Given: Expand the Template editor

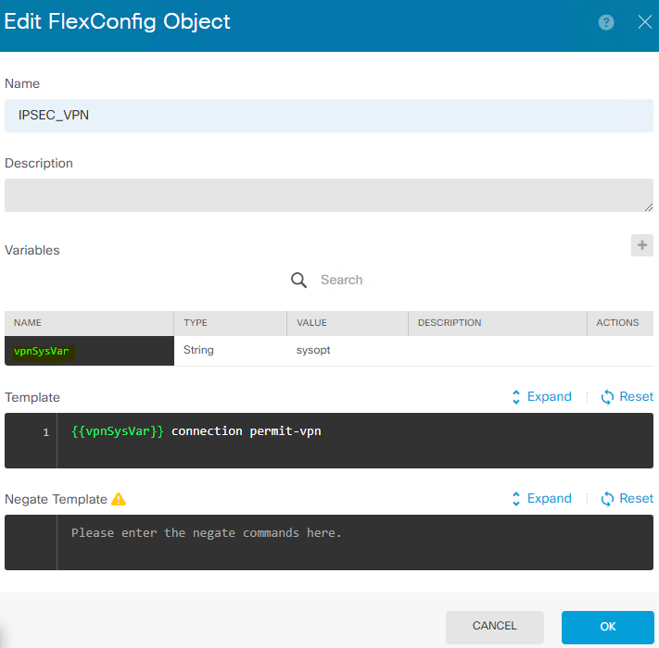Looking at the screenshot, I should click(541, 396).
